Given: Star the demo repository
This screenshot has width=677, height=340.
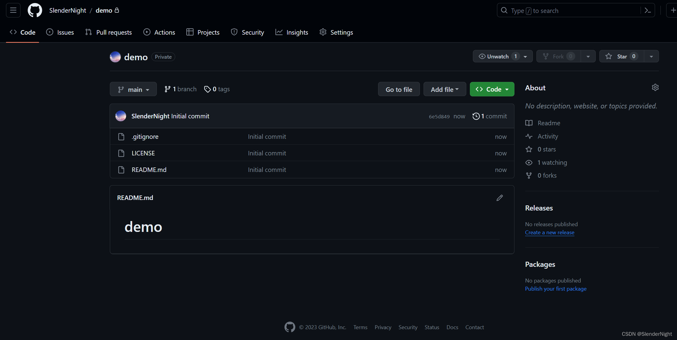Looking at the screenshot, I should point(621,57).
